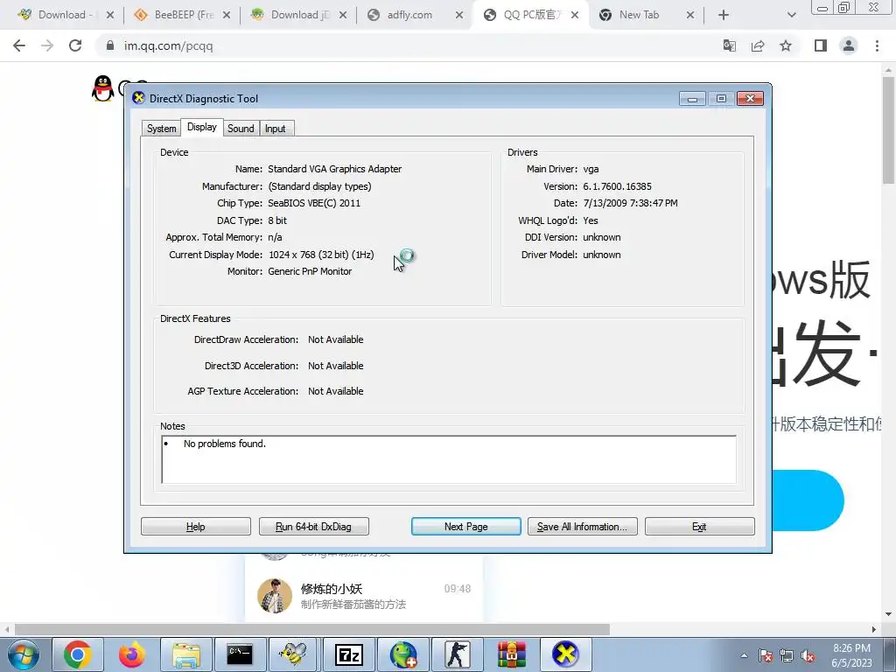Expand the tab search dropdown
Image resolution: width=896 pixels, height=672 pixels.
click(791, 15)
